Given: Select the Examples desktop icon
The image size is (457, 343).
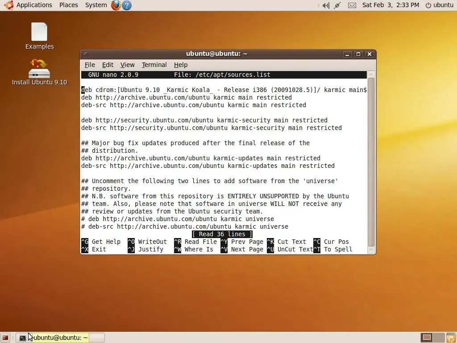Looking at the screenshot, I should [x=39, y=36].
